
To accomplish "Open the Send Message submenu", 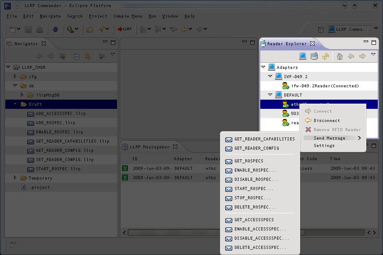I will coord(333,138).
